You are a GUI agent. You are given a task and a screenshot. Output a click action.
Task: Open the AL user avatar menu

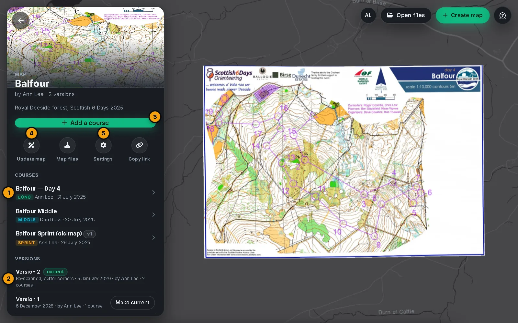[x=368, y=15]
